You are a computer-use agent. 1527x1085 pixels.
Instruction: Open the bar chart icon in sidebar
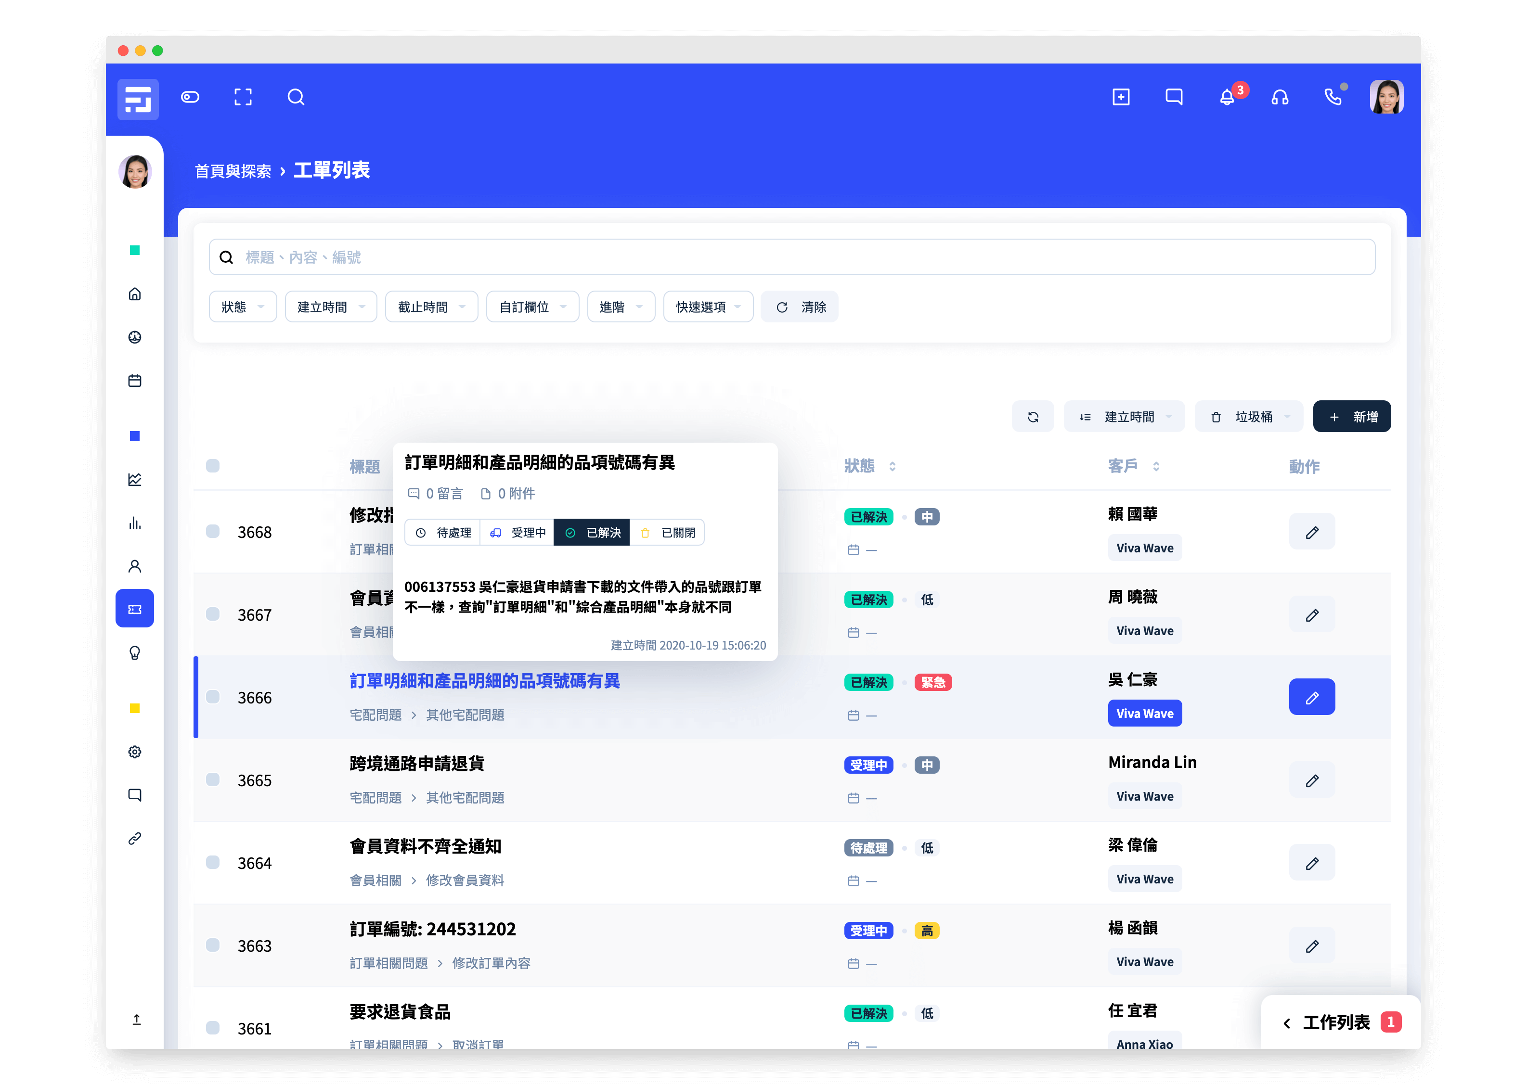(135, 523)
